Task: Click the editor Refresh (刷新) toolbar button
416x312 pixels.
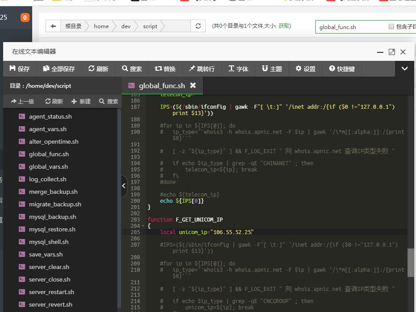Action: (x=98, y=68)
